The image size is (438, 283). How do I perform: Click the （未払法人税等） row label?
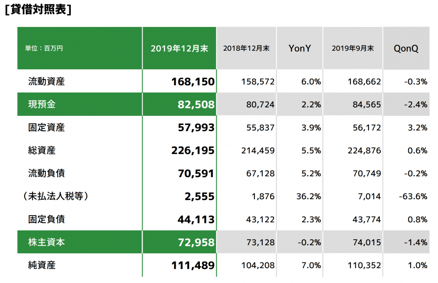[55, 196]
